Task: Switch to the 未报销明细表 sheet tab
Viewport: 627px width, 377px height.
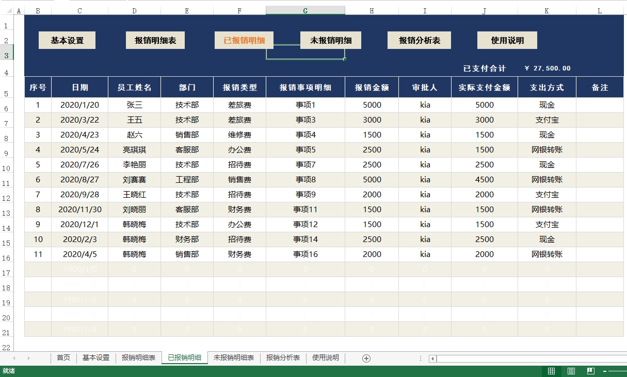Action: (x=234, y=357)
